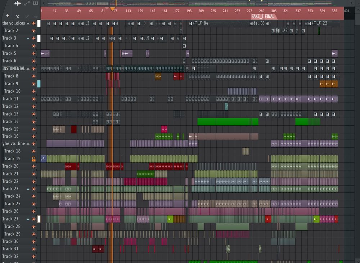Select the dark red clip on Track 31

click(x=98, y=249)
